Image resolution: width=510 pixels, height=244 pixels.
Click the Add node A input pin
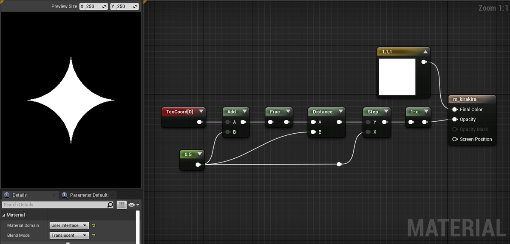(228, 122)
